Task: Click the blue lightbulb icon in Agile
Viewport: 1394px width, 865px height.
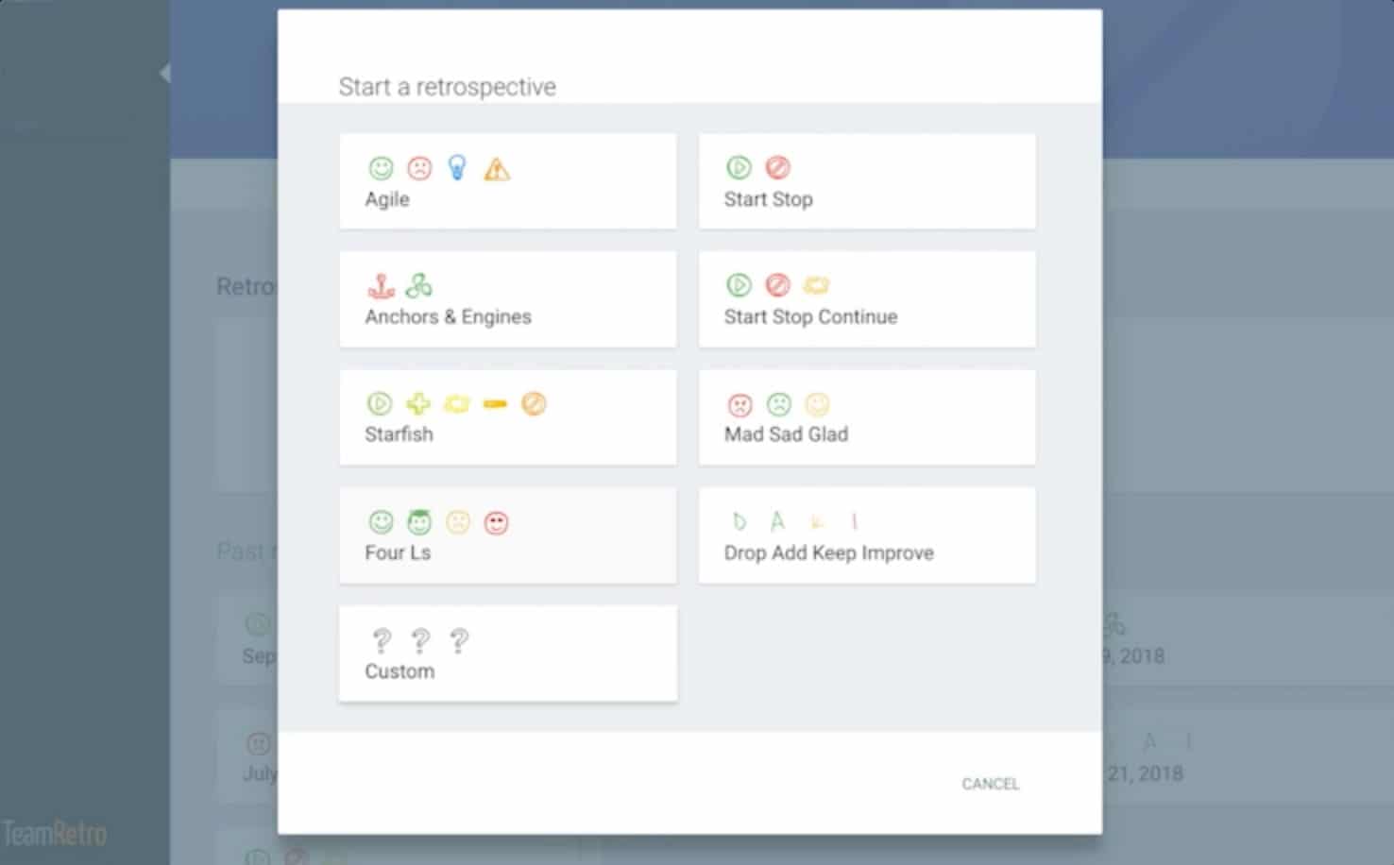Action: click(x=457, y=167)
